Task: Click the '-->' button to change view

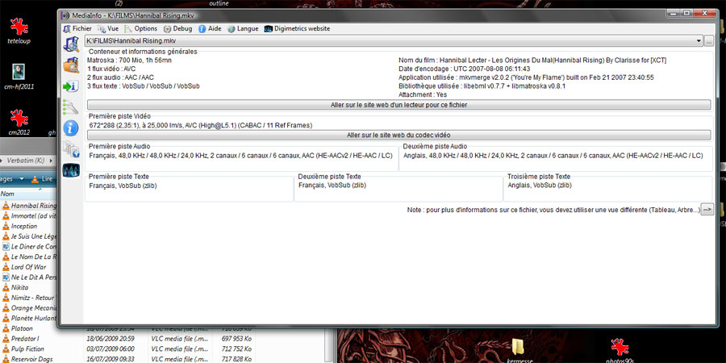Action: click(x=707, y=209)
